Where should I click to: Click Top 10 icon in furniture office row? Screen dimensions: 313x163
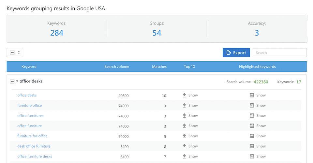[184, 105]
